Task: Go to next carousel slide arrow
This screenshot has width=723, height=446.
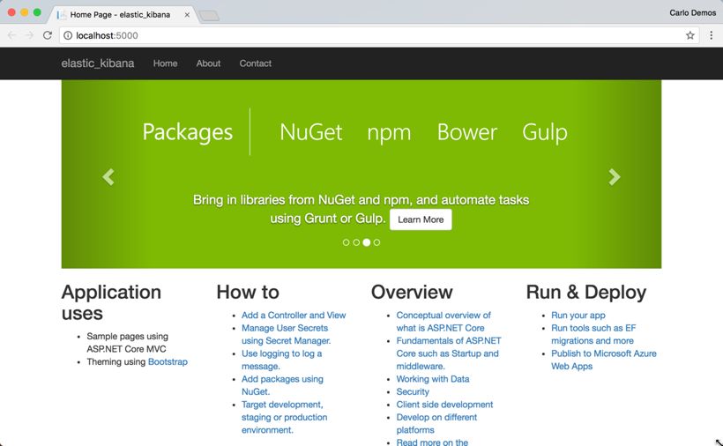Action: click(615, 177)
